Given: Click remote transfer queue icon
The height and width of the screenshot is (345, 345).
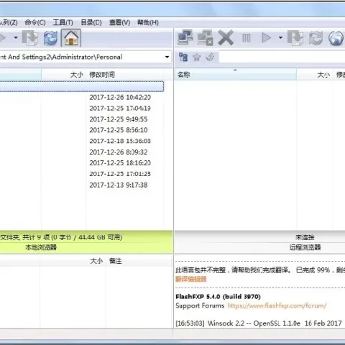Looking at the screenshot, I should [x=295, y=37].
